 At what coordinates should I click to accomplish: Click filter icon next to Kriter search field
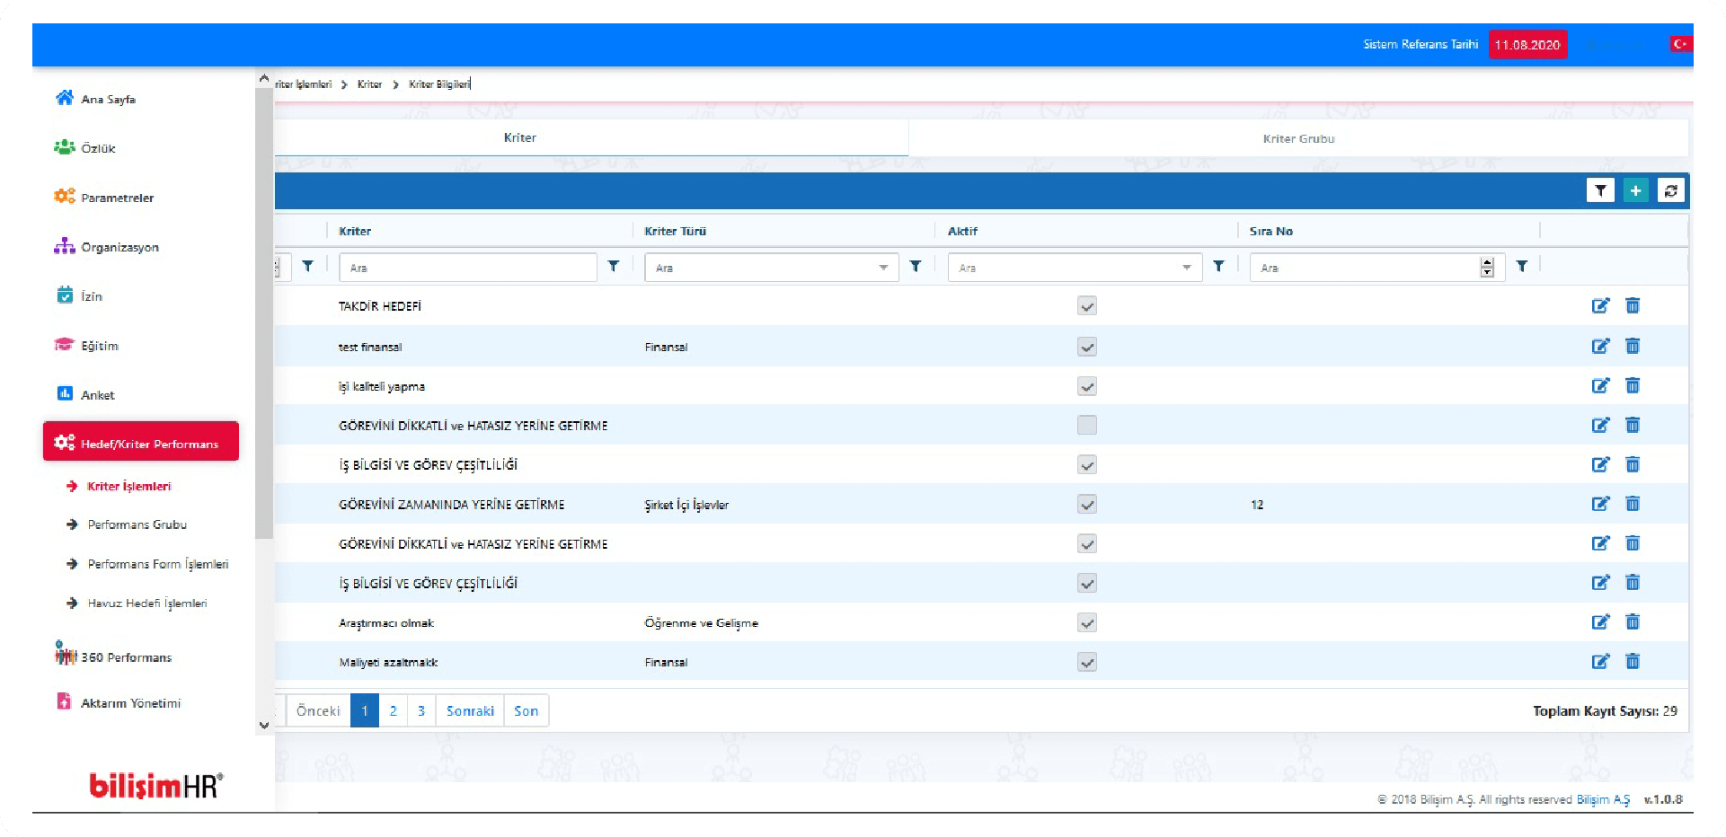(614, 267)
